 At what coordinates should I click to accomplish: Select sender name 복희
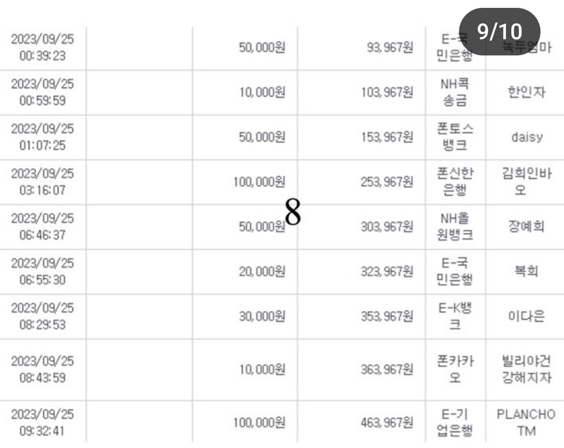pos(526,271)
